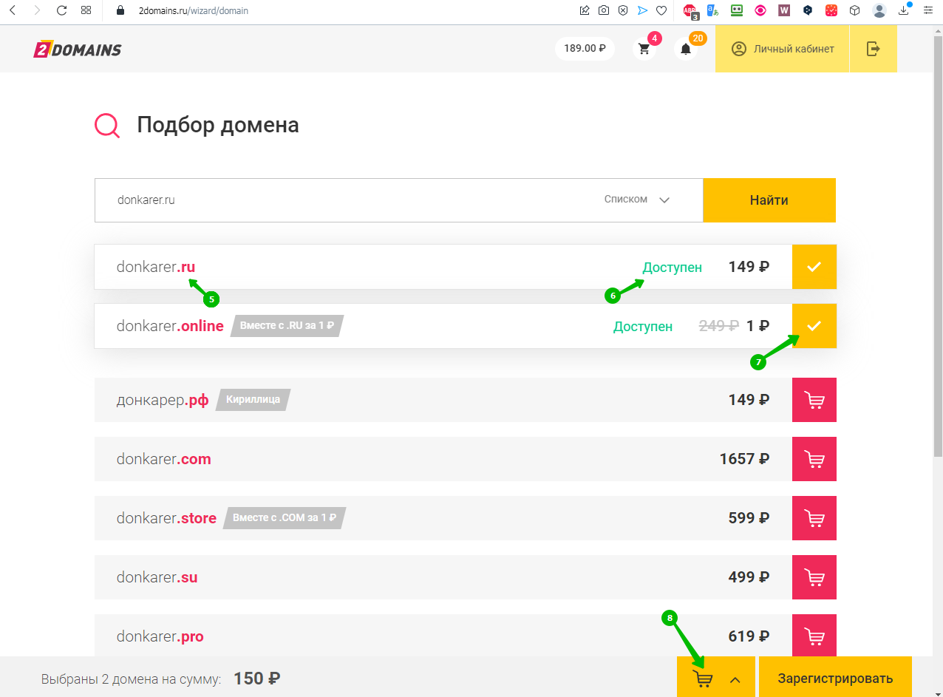Click the 150 ₽ total sum
The height and width of the screenshot is (697, 943).
(x=256, y=679)
